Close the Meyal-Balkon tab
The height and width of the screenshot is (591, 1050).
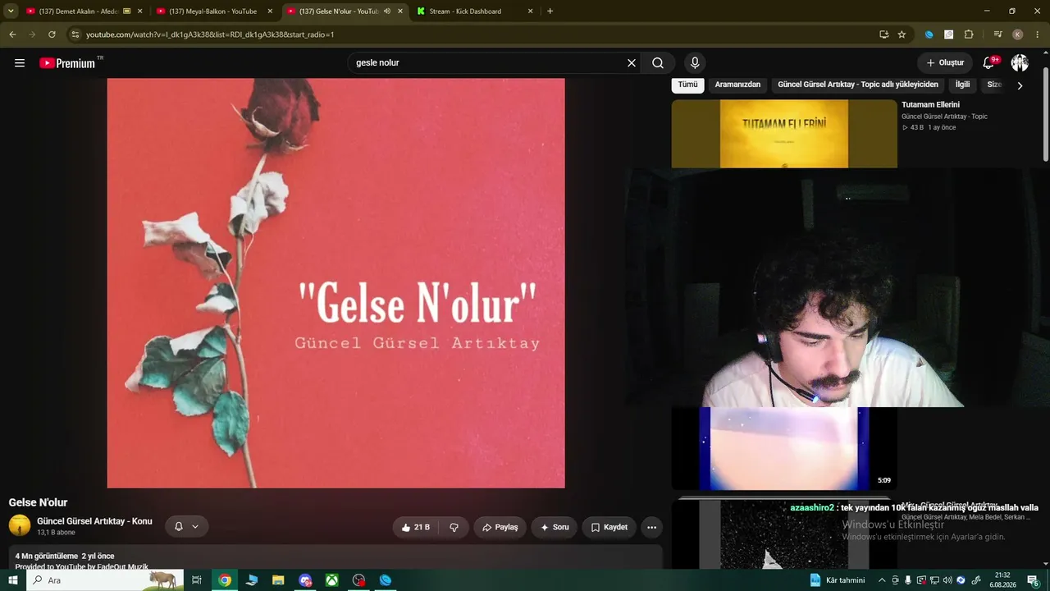[x=270, y=11]
